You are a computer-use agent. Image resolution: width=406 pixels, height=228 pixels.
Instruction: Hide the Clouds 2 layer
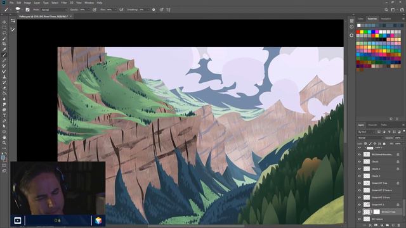[x=359, y=169]
